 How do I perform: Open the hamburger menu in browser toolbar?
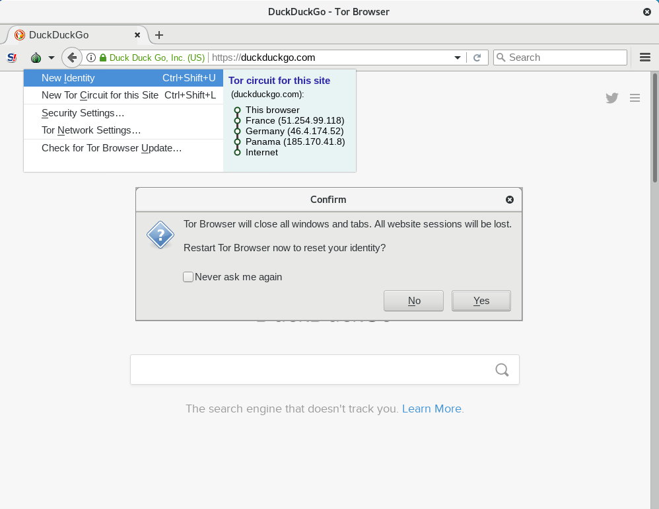tap(645, 58)
